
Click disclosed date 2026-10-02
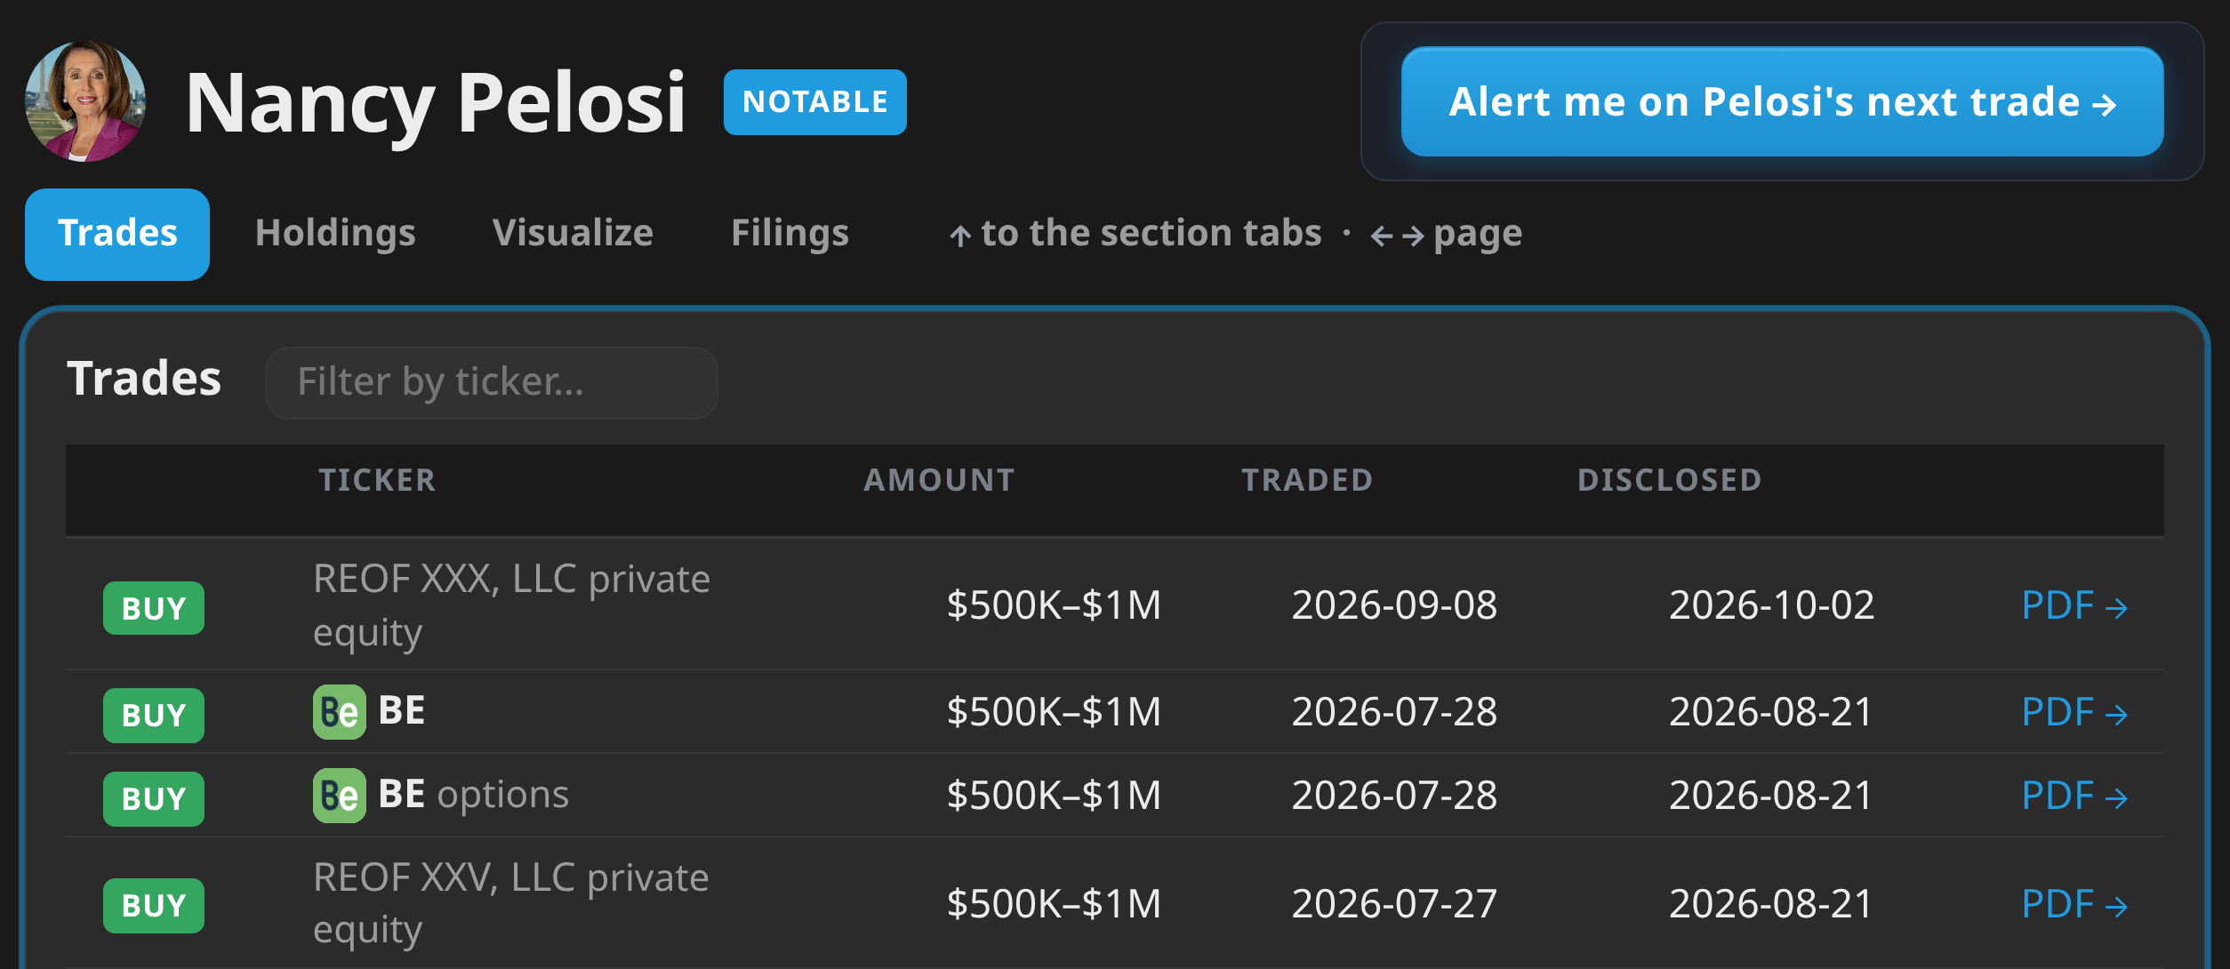(x=1771, y=605)
